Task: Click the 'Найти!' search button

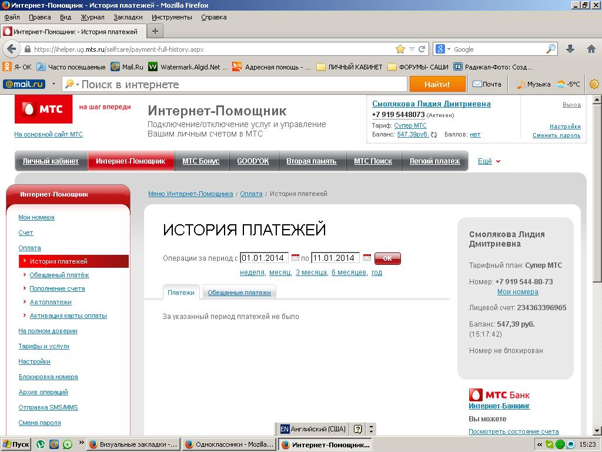Action: point(437,84)
